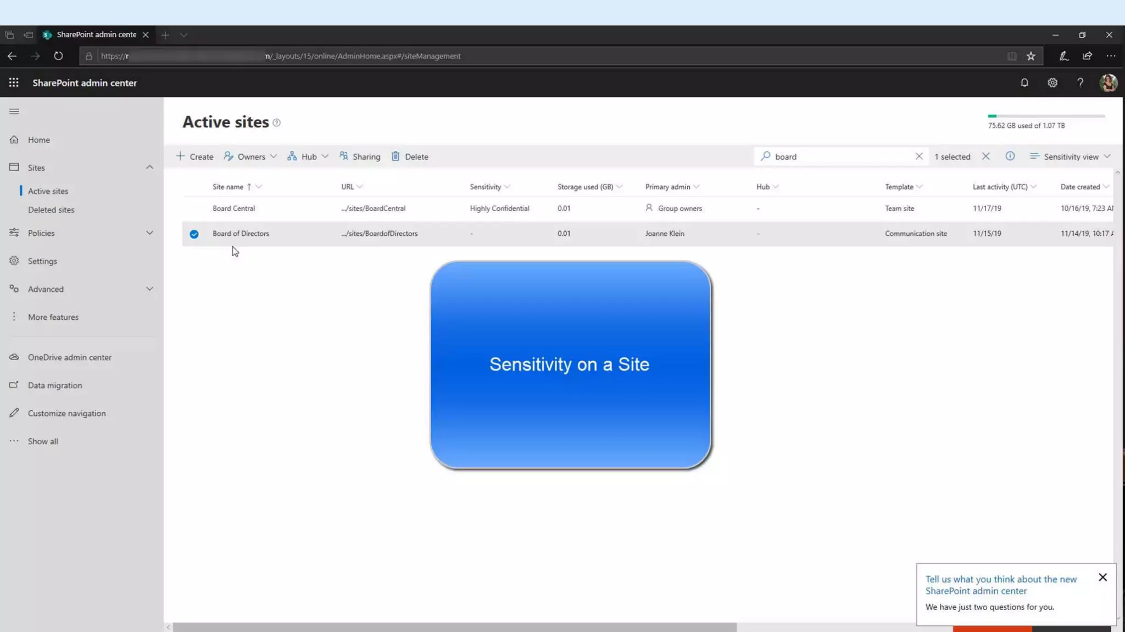Expand the Owners dropdown menu
The height and width of the screenshot is (632, 1125).
click(250, 156)
